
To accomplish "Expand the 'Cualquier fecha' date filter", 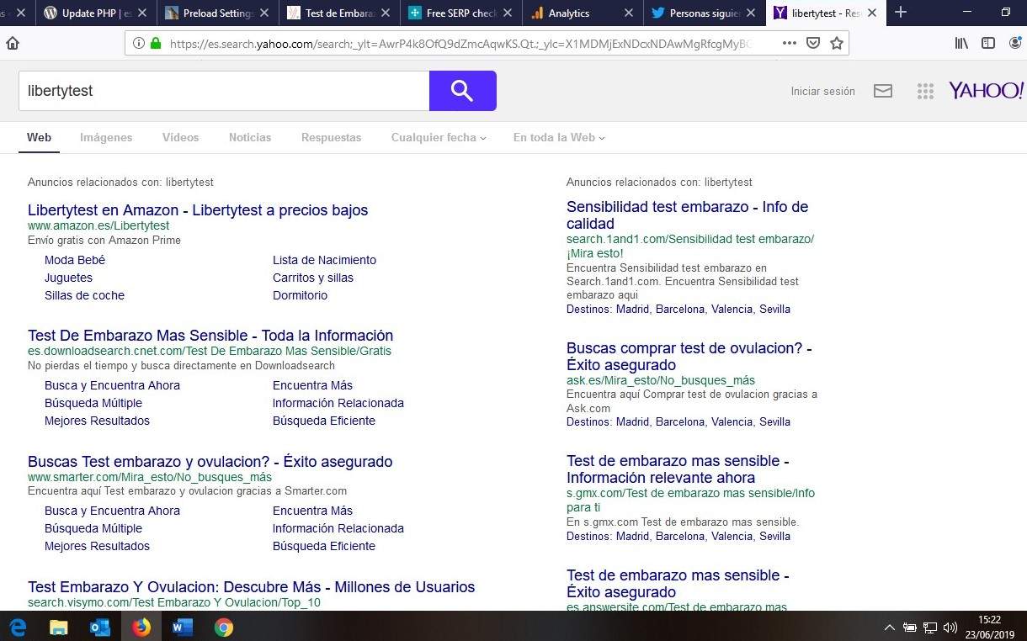I will [439, 137].
